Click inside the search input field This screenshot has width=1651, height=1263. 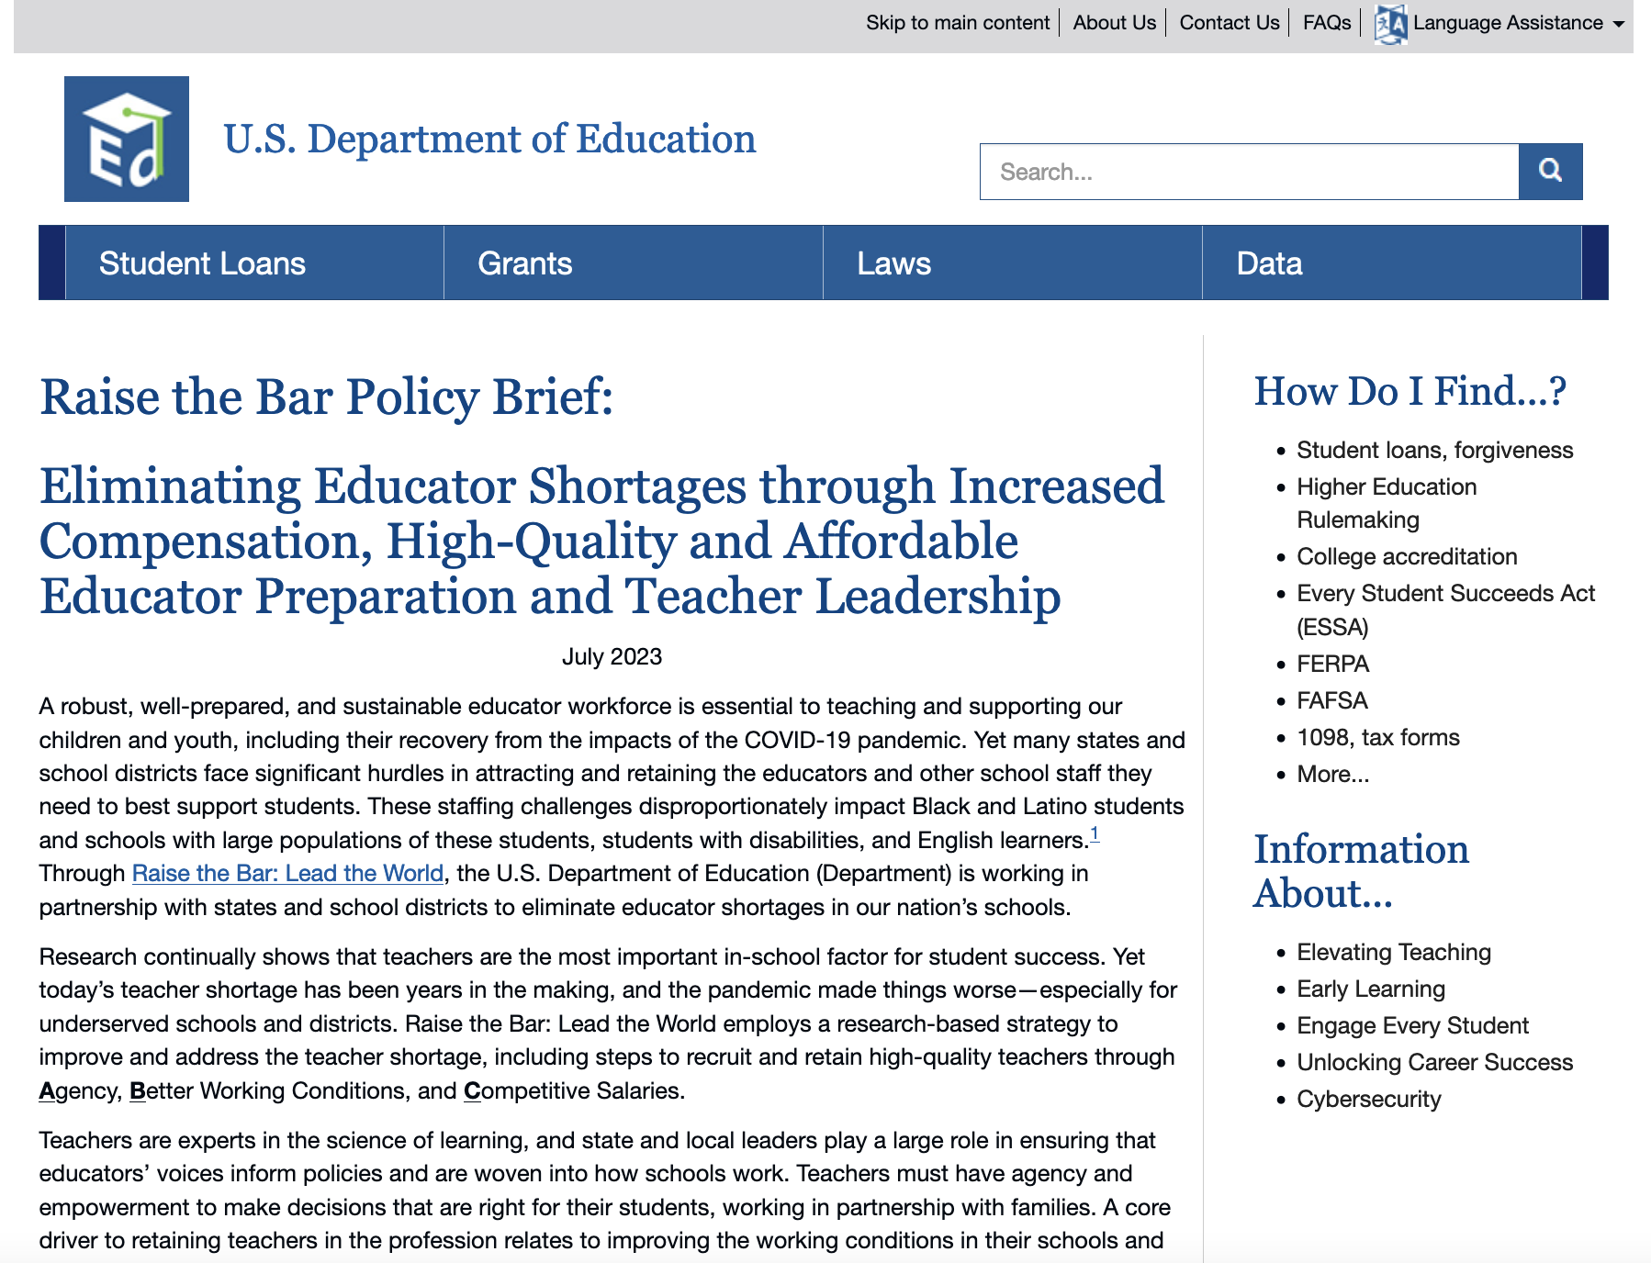(x=1194, y=171)
